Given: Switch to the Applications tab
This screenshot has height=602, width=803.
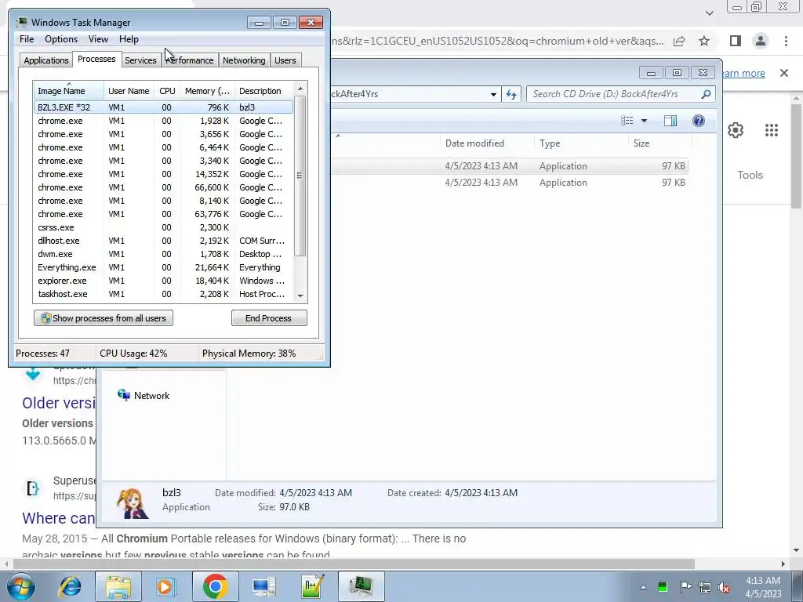Looking at the screenshot, I should tap(46, 60).
